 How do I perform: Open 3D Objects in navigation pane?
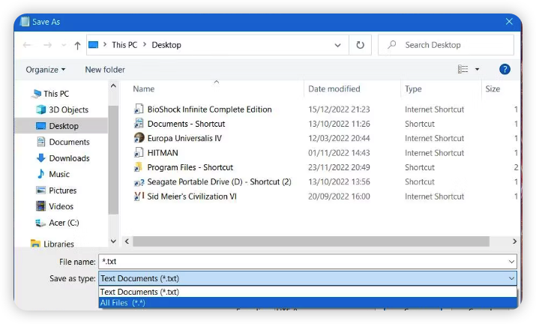(68, 109)
